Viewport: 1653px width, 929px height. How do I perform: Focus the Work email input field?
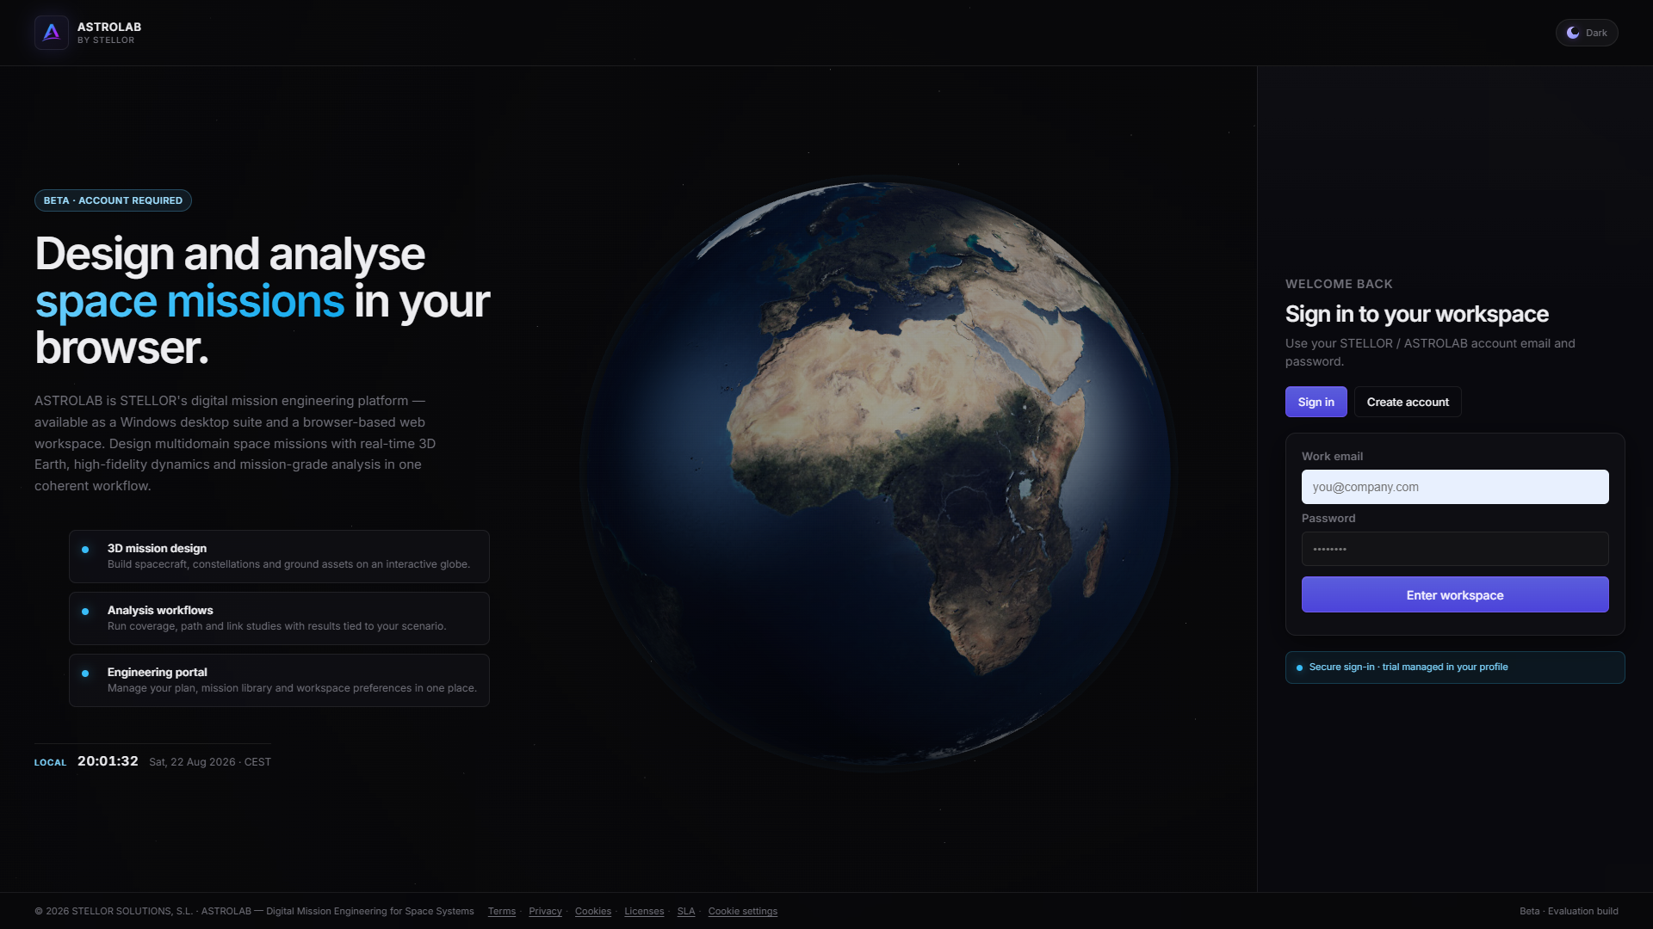click(x=1454, y=487)
